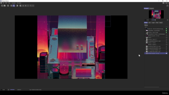This screenshot has height=95, width=169.
Task: Click the second-to-last dimmed toolbar icon
Action: 31,6
